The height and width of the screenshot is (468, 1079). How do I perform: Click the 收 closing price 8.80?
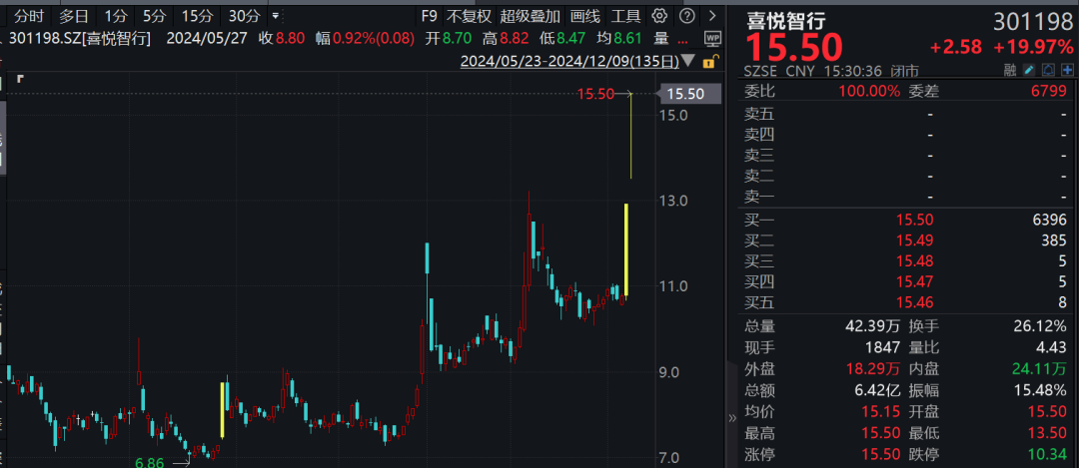(x=290, y=39)
